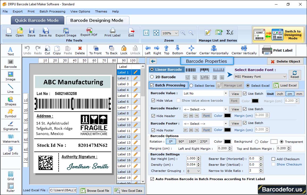Screen dimensions: 307x195
Task: Insert a Watermark
Action: [11, 139]
